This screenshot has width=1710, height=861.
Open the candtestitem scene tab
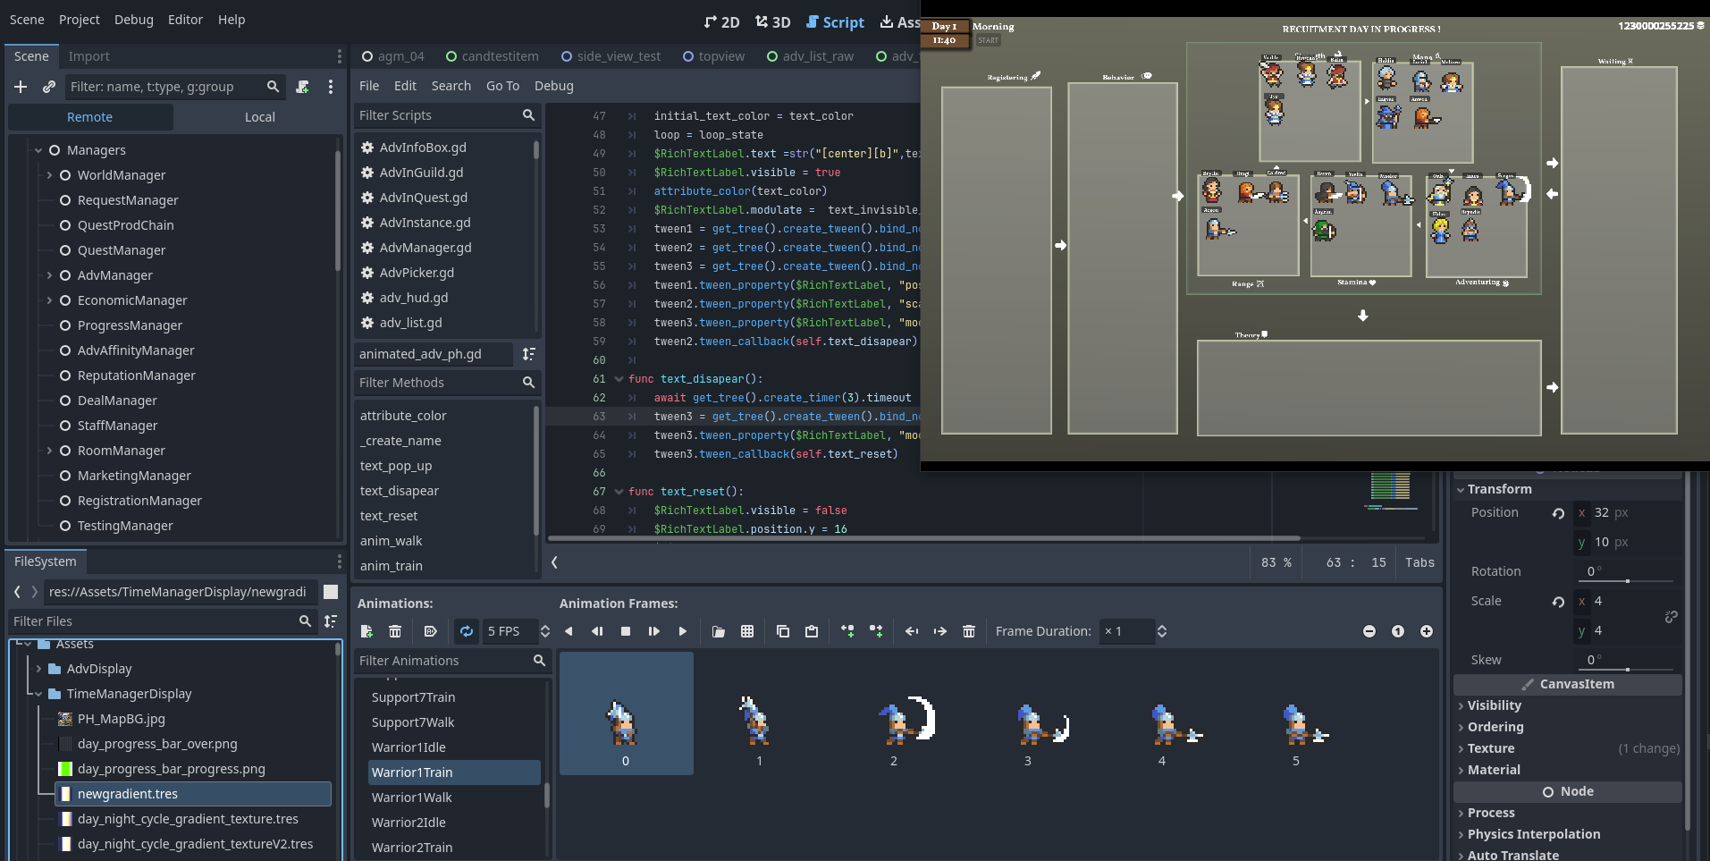click(493, 56)
